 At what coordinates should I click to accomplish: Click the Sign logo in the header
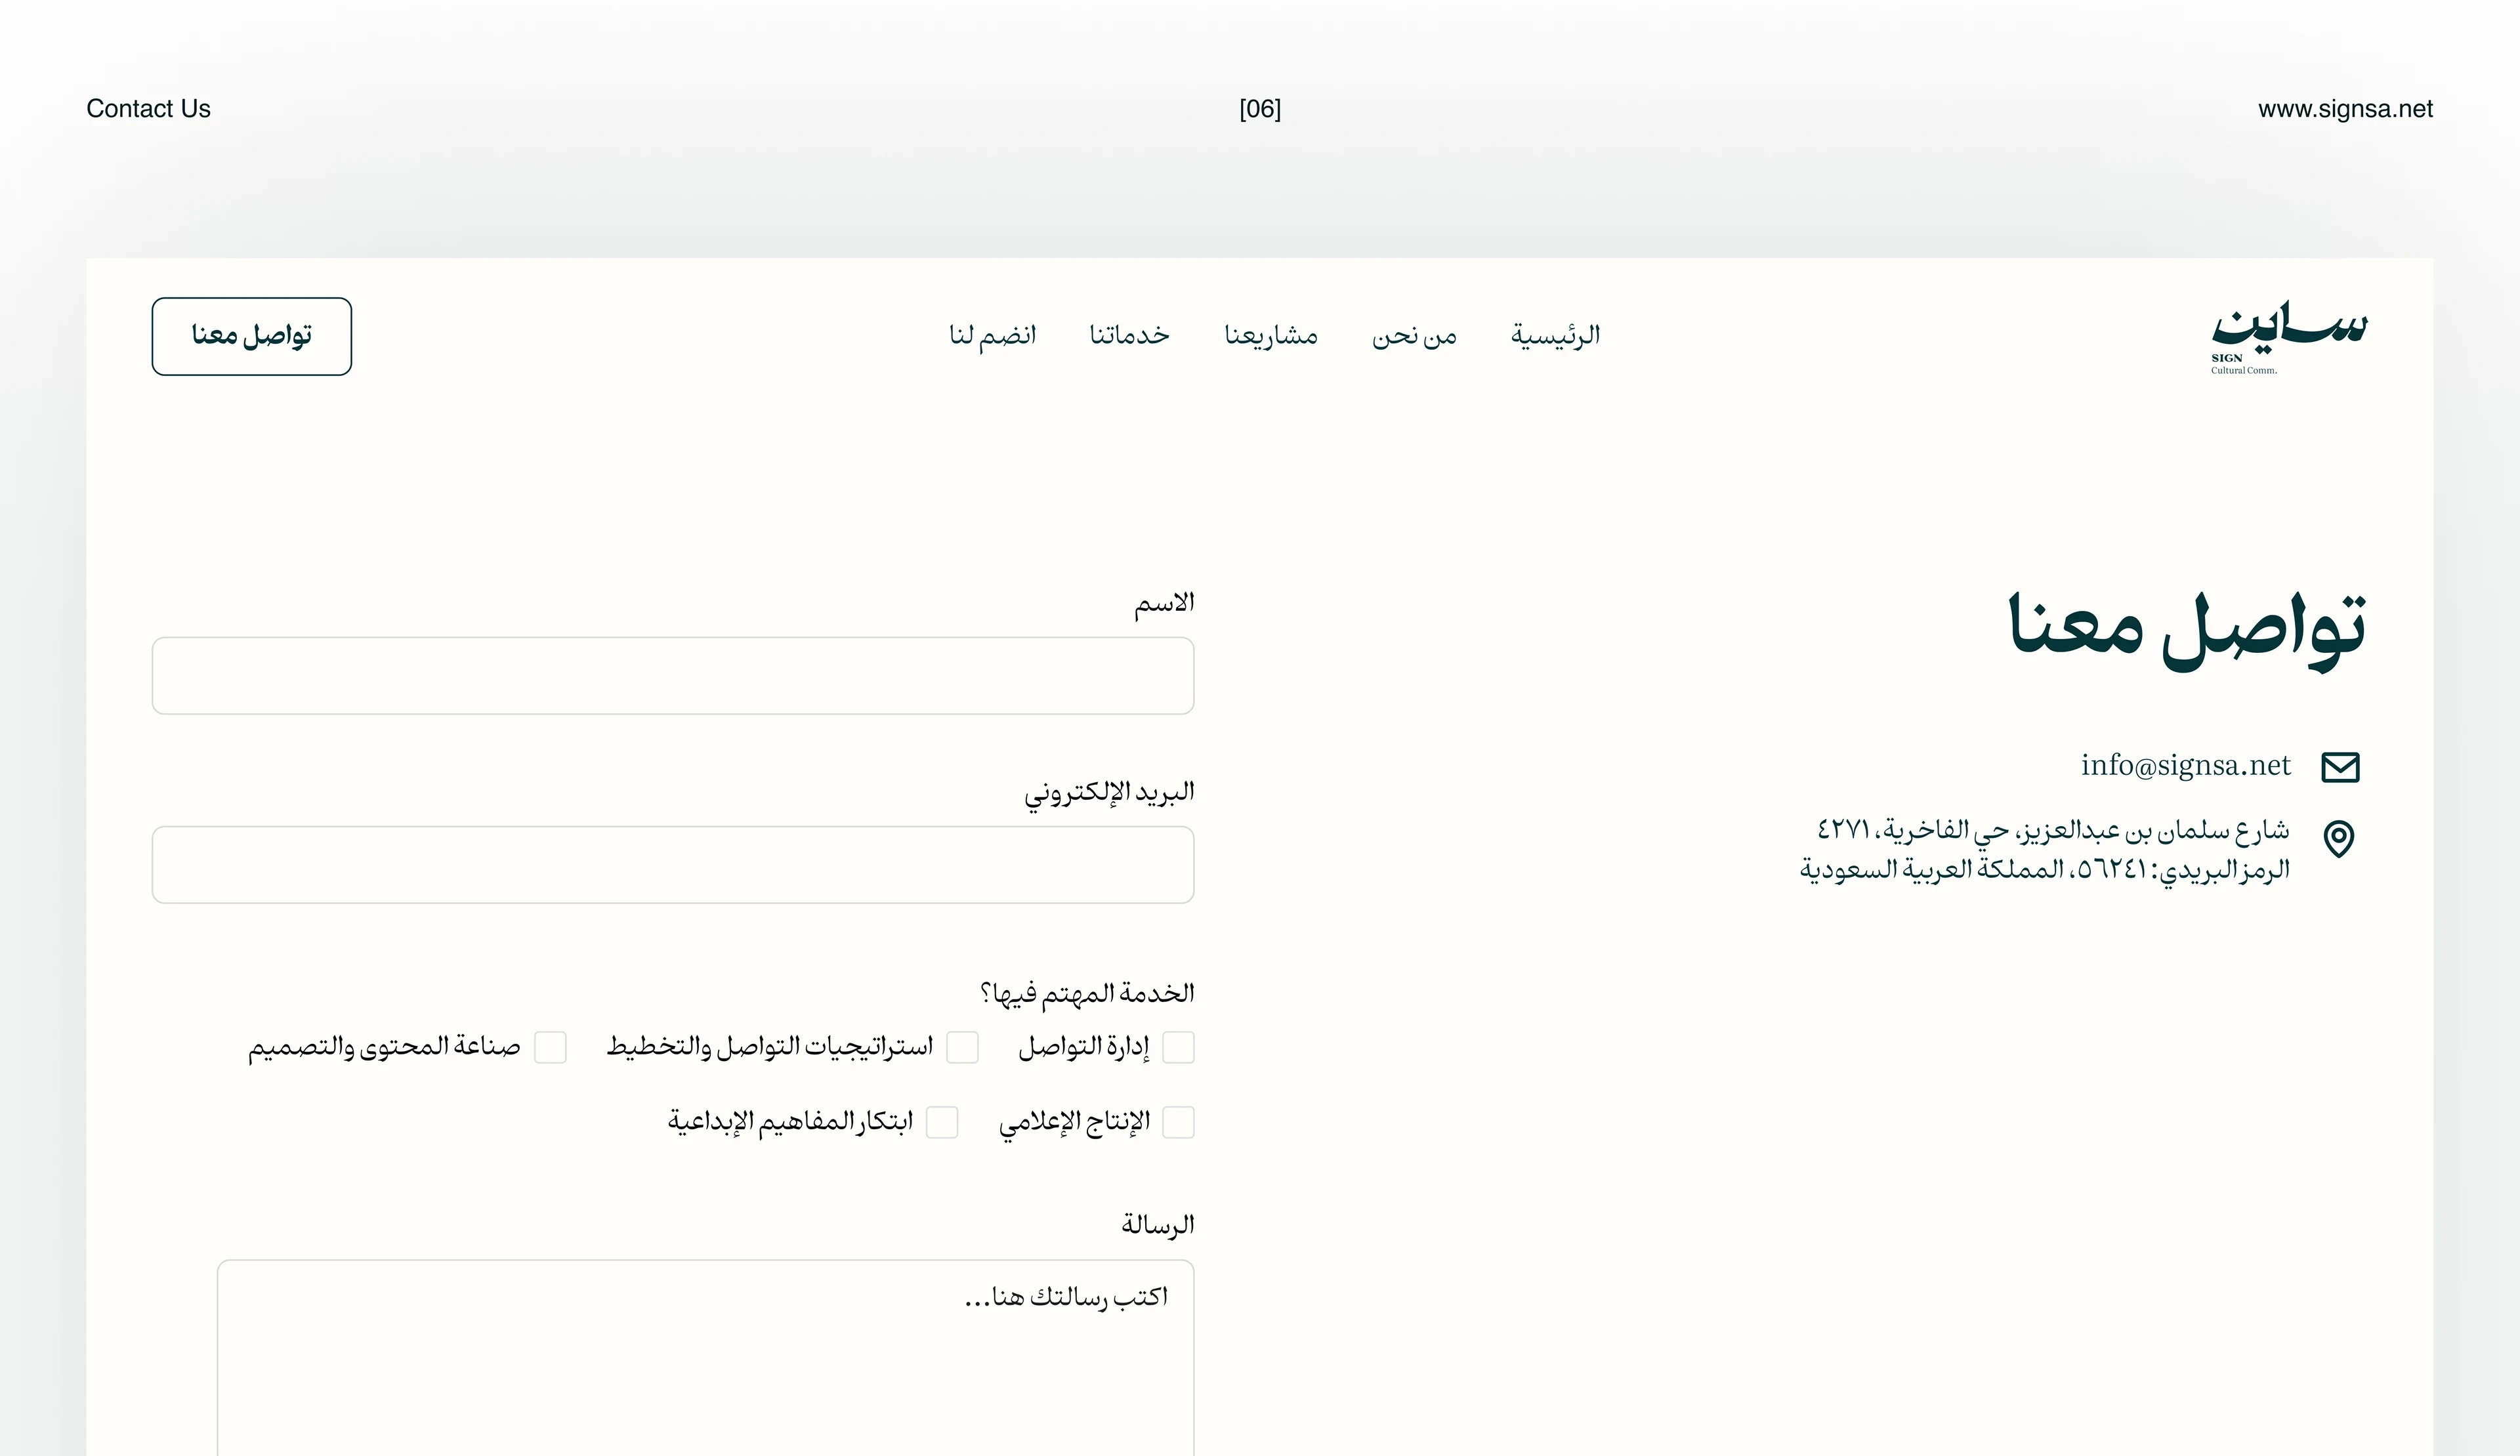click(2288, 338)
